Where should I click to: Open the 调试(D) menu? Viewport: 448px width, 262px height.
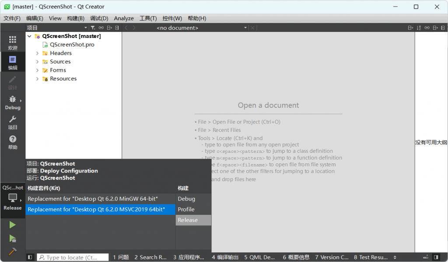[99, 18]
